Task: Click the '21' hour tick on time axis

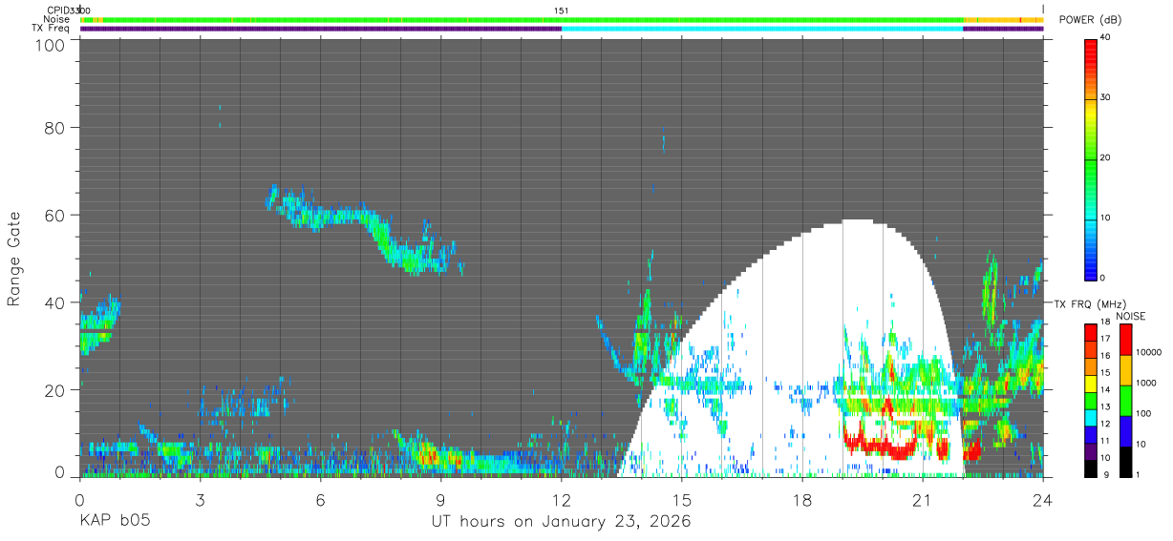Action: pos(923,500)
